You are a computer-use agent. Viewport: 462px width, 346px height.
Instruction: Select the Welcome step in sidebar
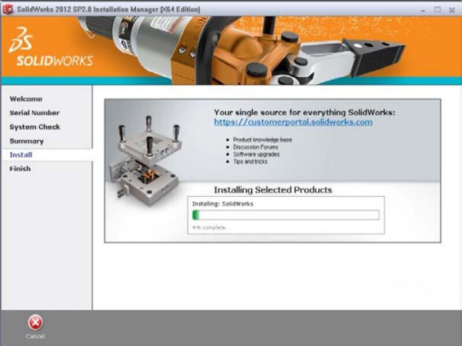[26, 99]
